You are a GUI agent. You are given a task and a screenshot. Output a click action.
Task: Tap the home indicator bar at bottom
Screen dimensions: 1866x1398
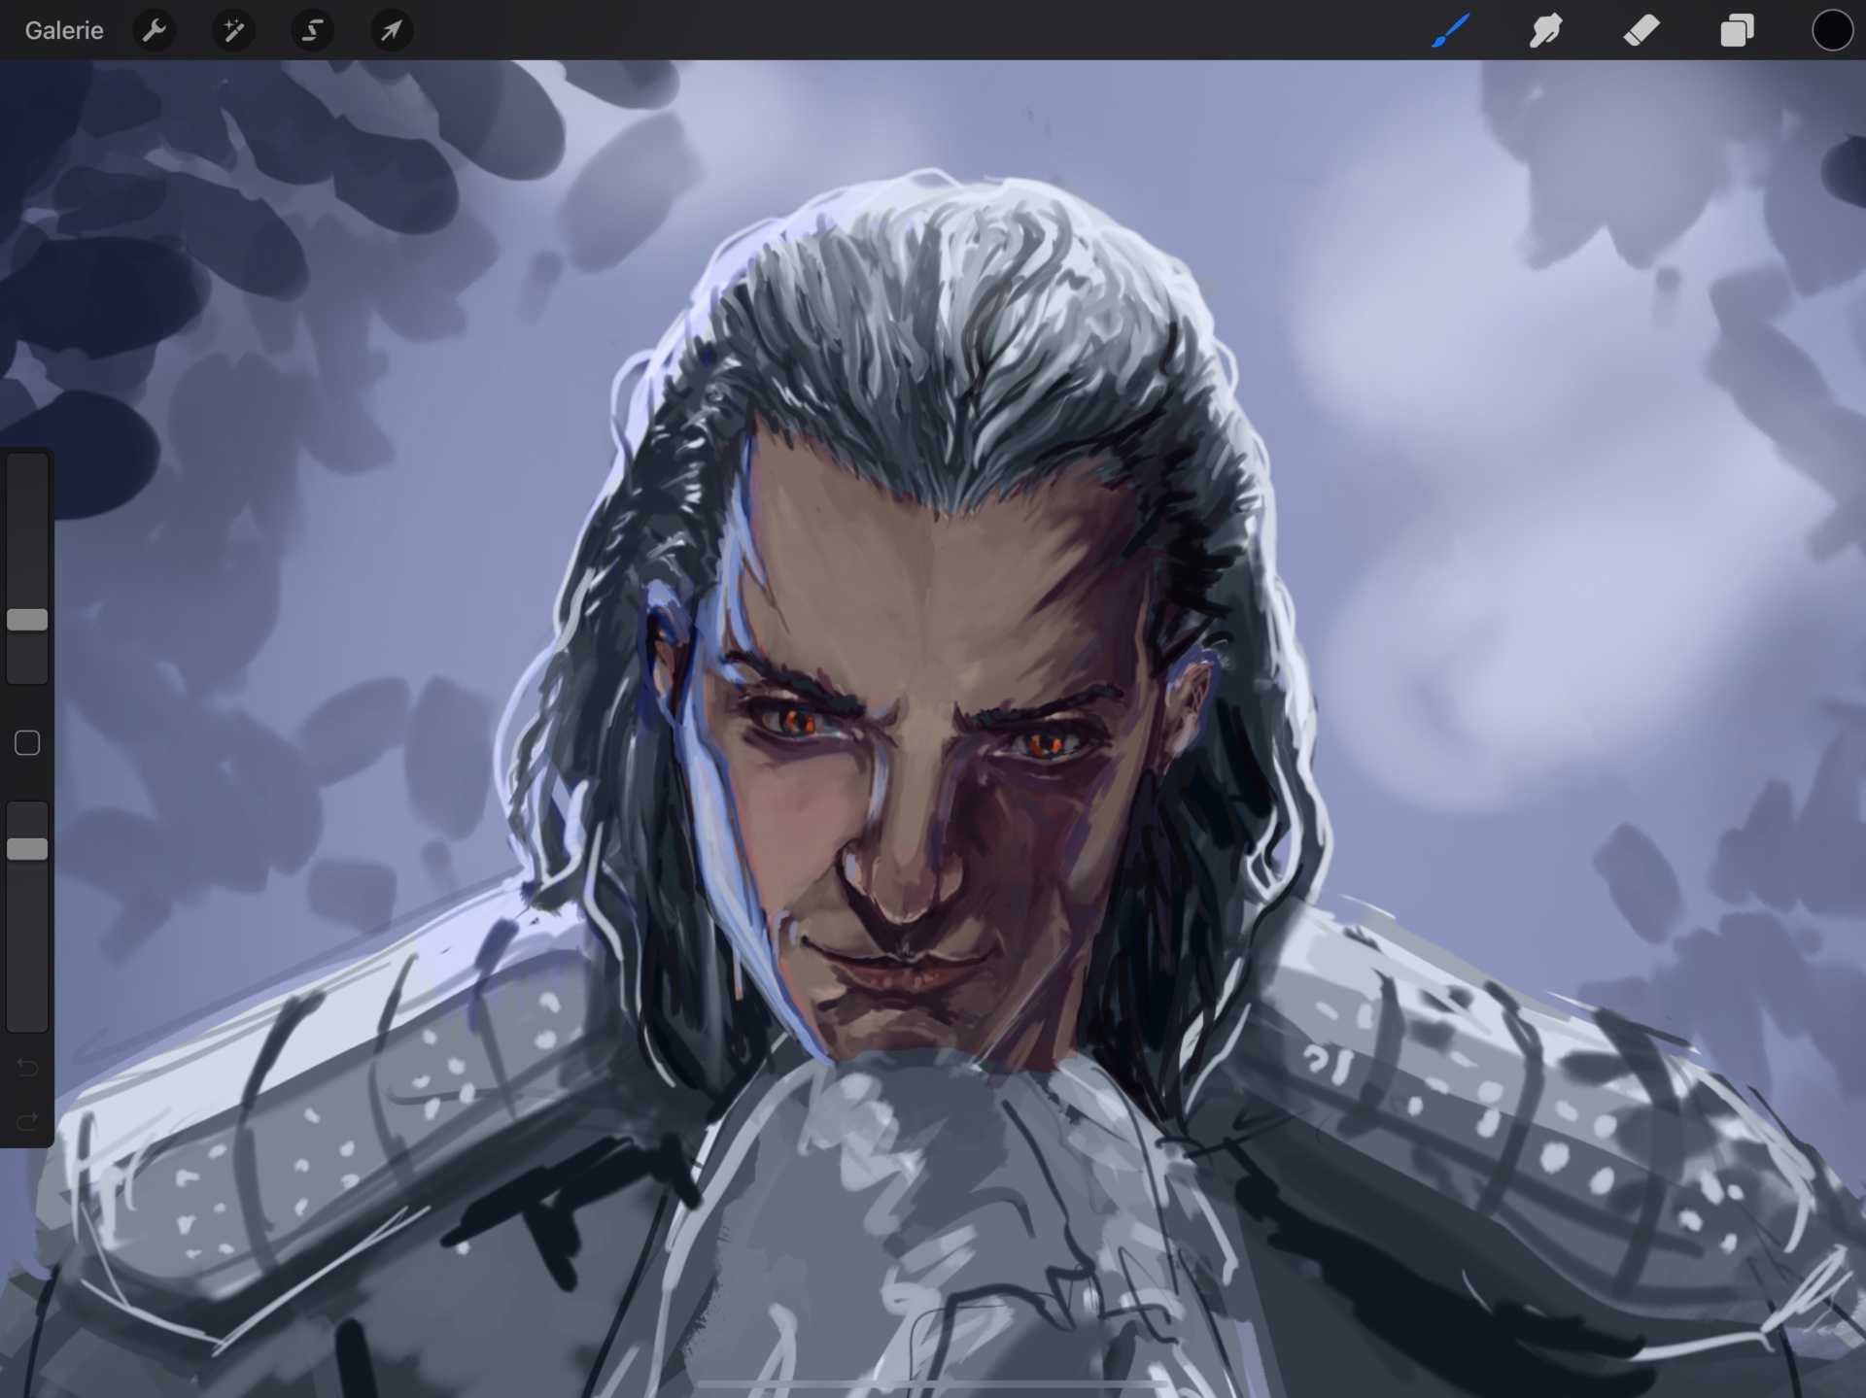click(932, 1383)
